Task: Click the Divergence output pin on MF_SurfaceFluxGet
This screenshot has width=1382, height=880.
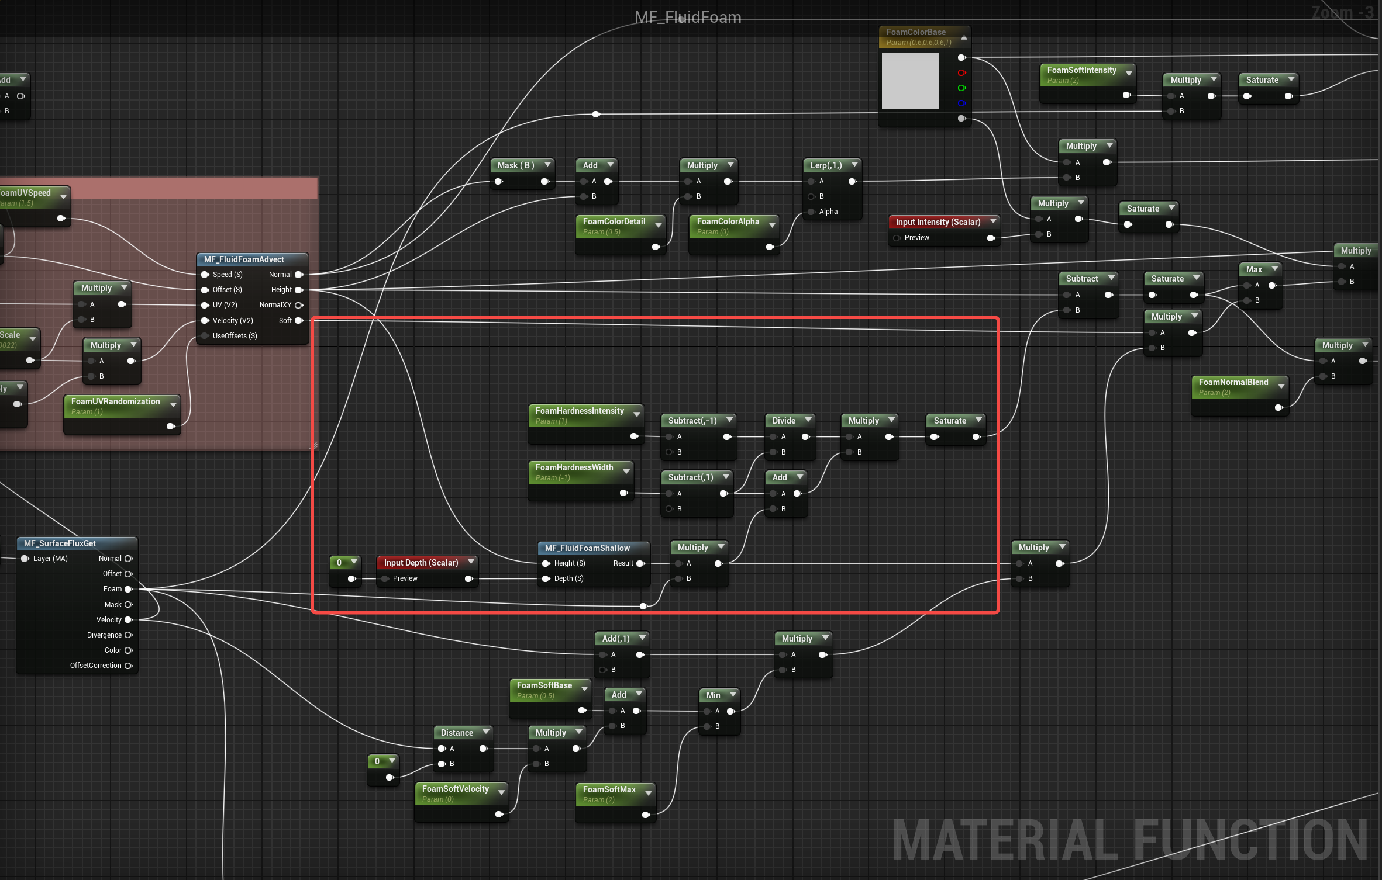Action: click(128, 635)
